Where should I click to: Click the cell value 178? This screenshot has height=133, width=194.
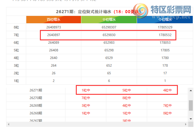(x=165, y=65)
